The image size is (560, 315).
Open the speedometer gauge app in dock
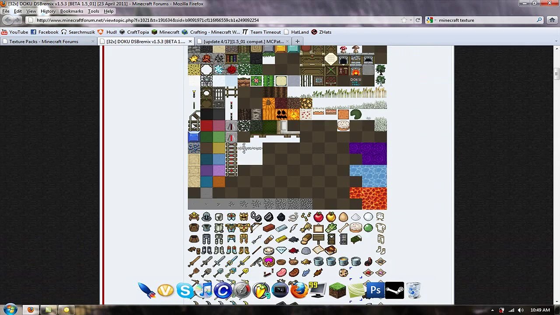[241, 290]
